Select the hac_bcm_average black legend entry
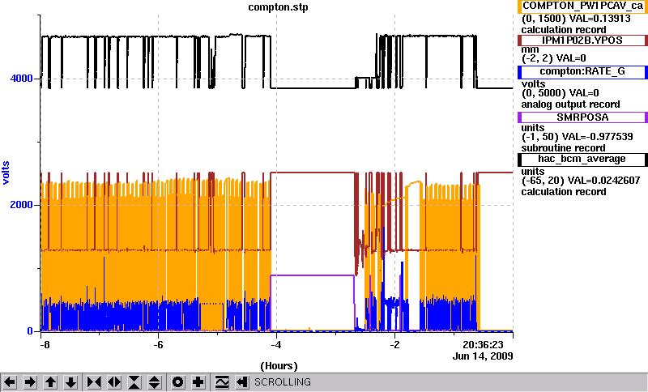 [582, 160]
